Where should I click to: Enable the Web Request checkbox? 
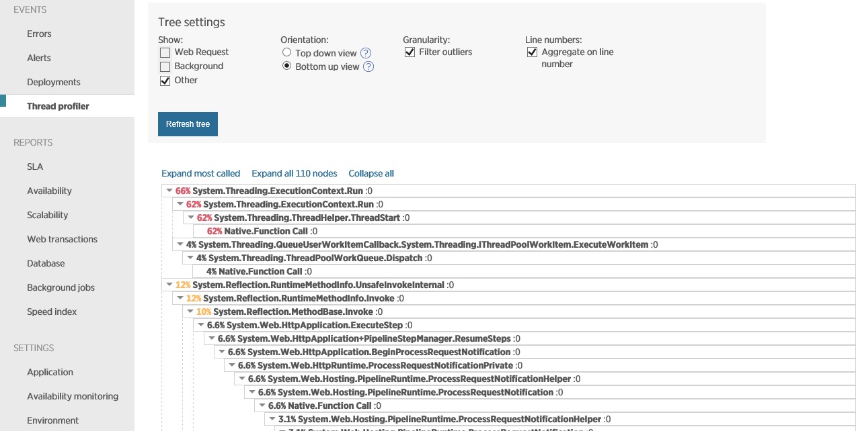point(165,52)
